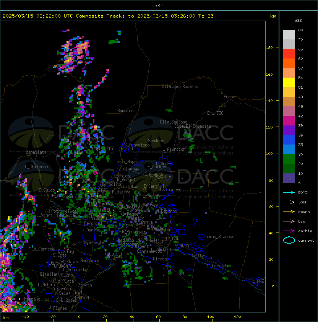The image size is (318, 322).
Task: Click the 180 km vertical axis tick
Action: pyautogui.click(x=269, y=48)
